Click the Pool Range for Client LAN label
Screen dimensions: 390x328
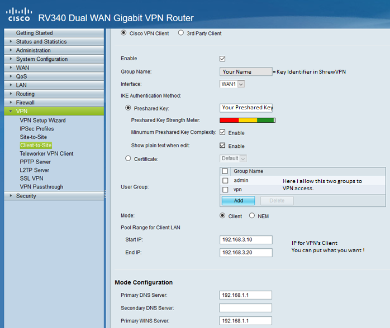(x=150, y=228)
